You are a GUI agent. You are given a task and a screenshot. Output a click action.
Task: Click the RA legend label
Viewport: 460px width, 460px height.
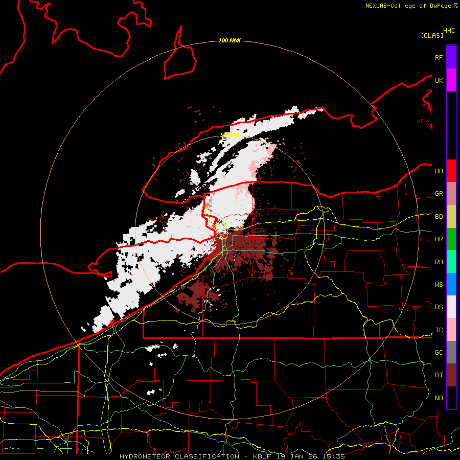tap(439, 262)
